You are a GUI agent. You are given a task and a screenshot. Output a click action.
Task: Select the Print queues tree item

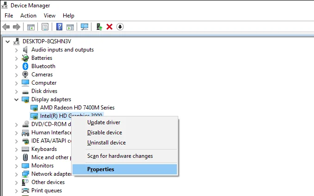tap(46, 190)
